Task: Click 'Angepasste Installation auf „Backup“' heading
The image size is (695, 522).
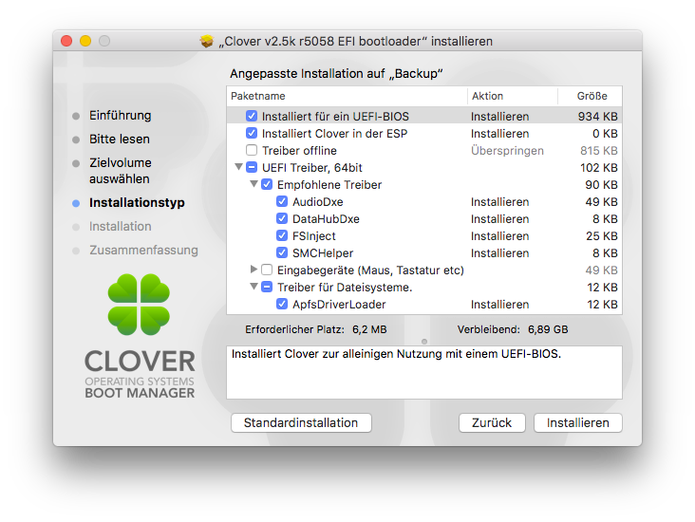Action: click(x=336, y=74)
